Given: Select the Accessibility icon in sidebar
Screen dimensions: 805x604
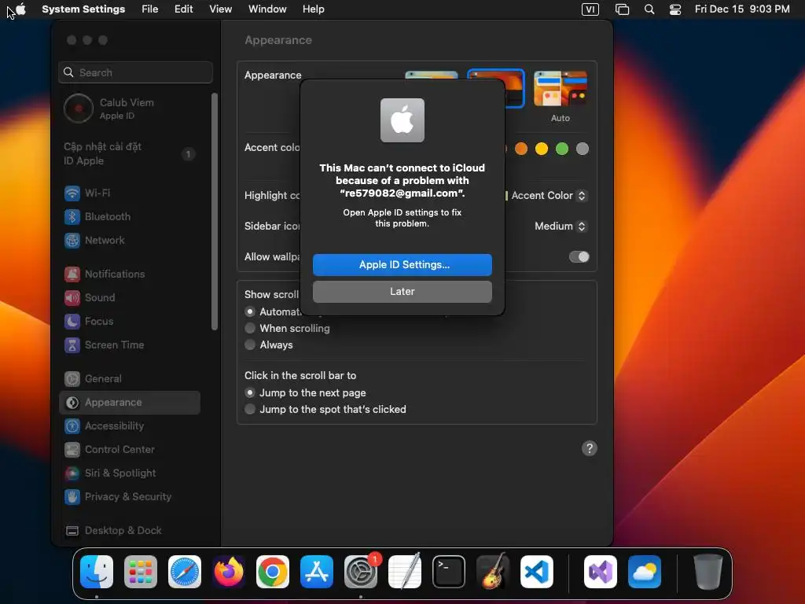Looking at the screenshot, I should tap(72, 426).
